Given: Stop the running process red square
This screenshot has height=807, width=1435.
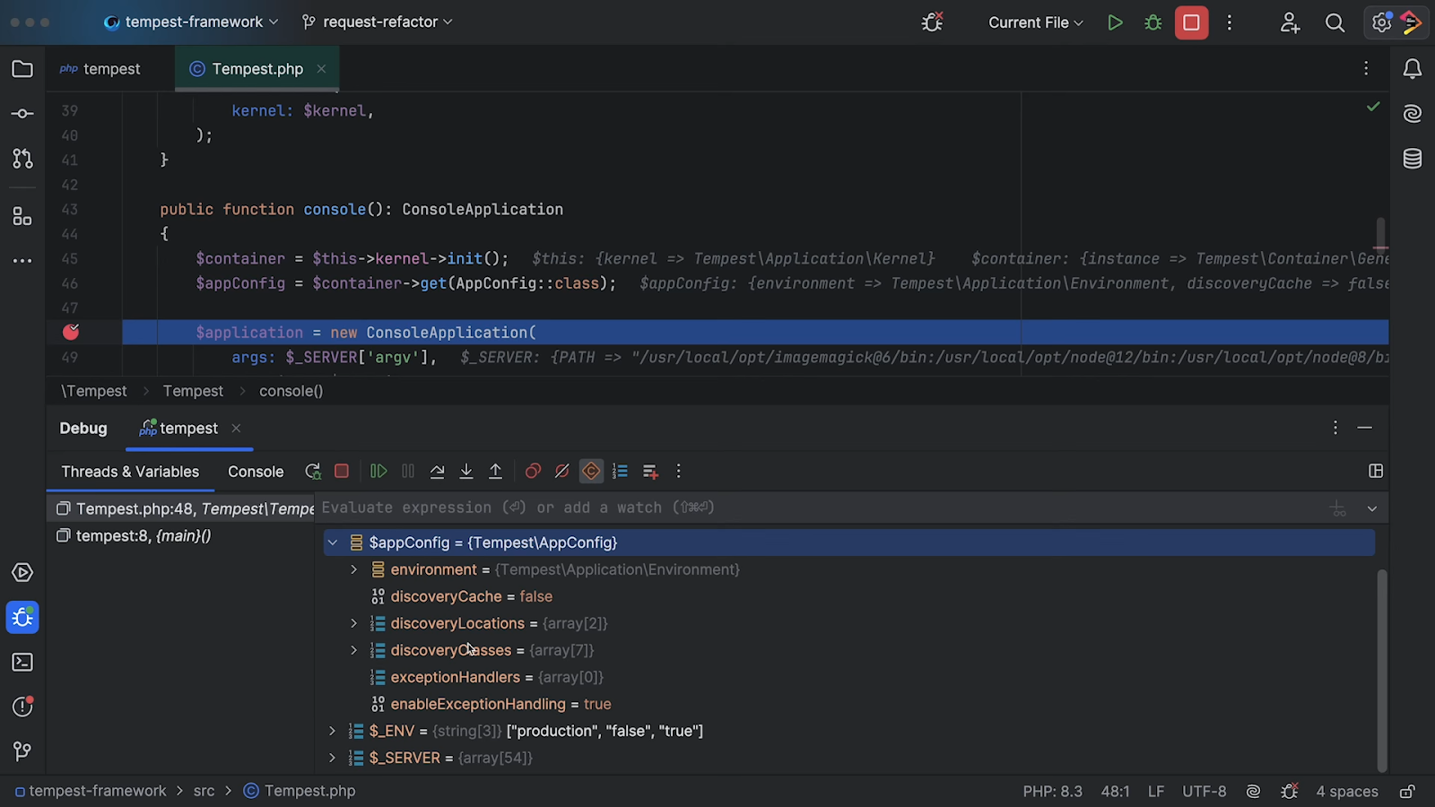Looking at the screenshot, I should (x=1192, y=22).
